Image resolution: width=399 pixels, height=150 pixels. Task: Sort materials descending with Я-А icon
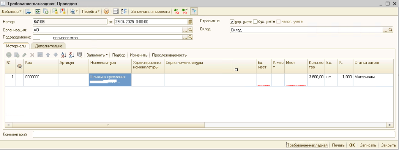pyautogui.click(x=72, y=55)
